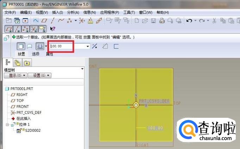Toggle datum plane display
This screenshot has width=240, height=149.
(9, 29)
